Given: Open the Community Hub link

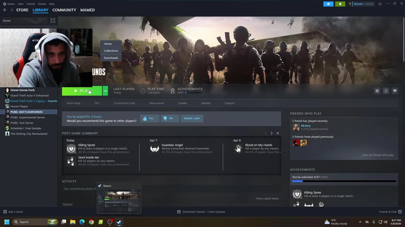Looking at the screenshot, I should 124,103.
